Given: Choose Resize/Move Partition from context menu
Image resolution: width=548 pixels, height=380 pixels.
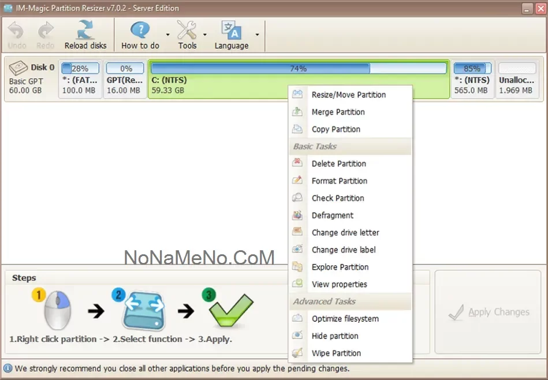Looking at the screenshot, I should pyautogui.click(x=349, y=95).
